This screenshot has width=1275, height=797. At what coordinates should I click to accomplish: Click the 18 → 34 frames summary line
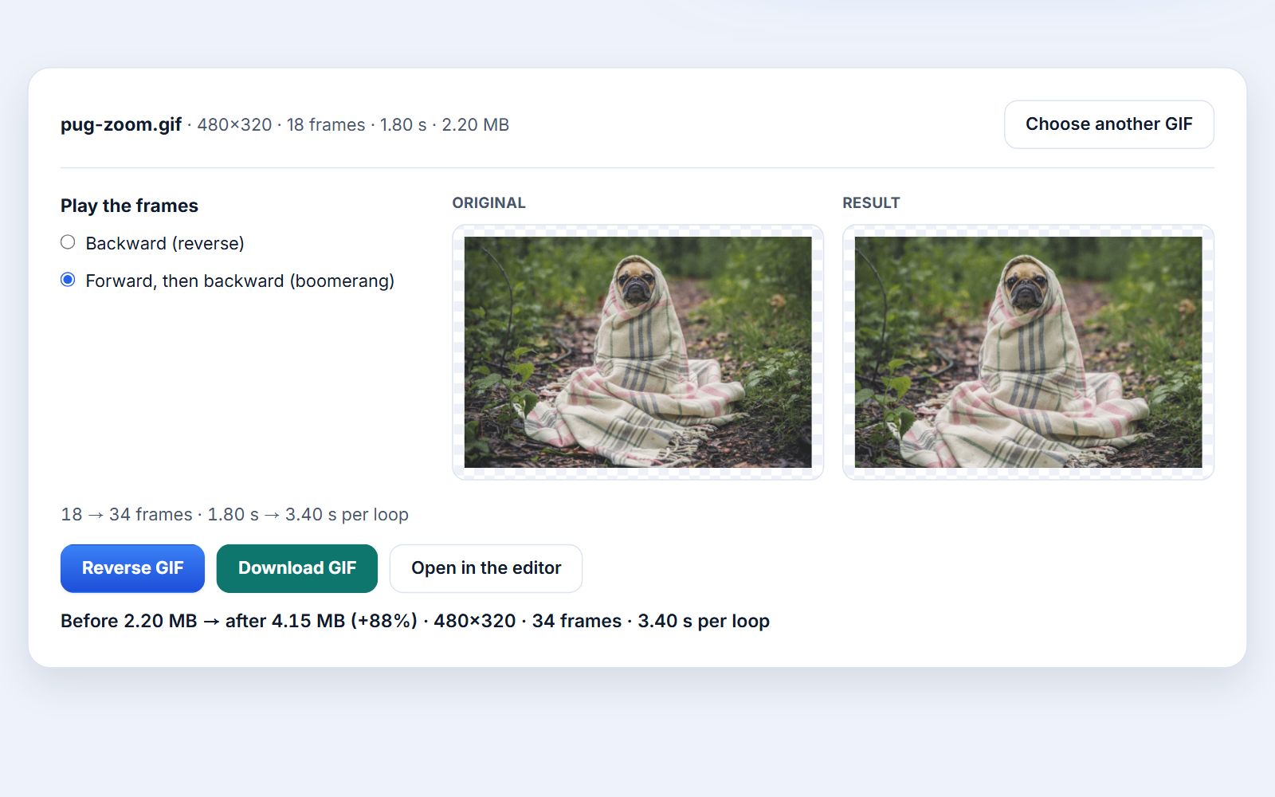(234, 515)
